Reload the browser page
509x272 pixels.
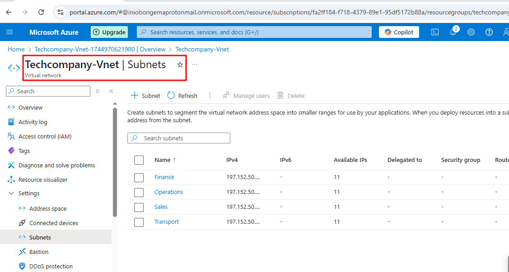(x=41, y=12)
